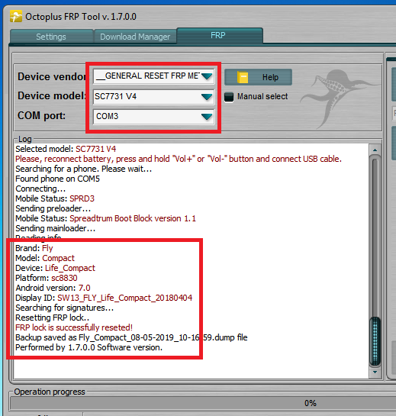Toggle the Manual select checkbox
The height and width of the screenshot is (416, 396).
click(229, 97)
